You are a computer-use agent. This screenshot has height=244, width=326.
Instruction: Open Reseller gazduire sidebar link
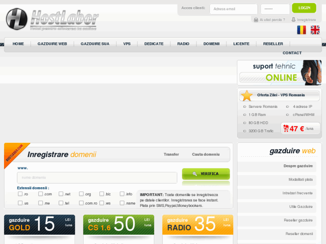(298, 220)
